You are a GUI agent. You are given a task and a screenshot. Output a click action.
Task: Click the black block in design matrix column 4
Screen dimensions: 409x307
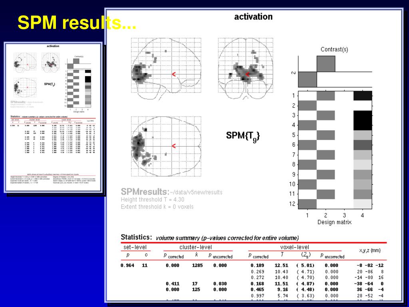[x=363, y=120]
